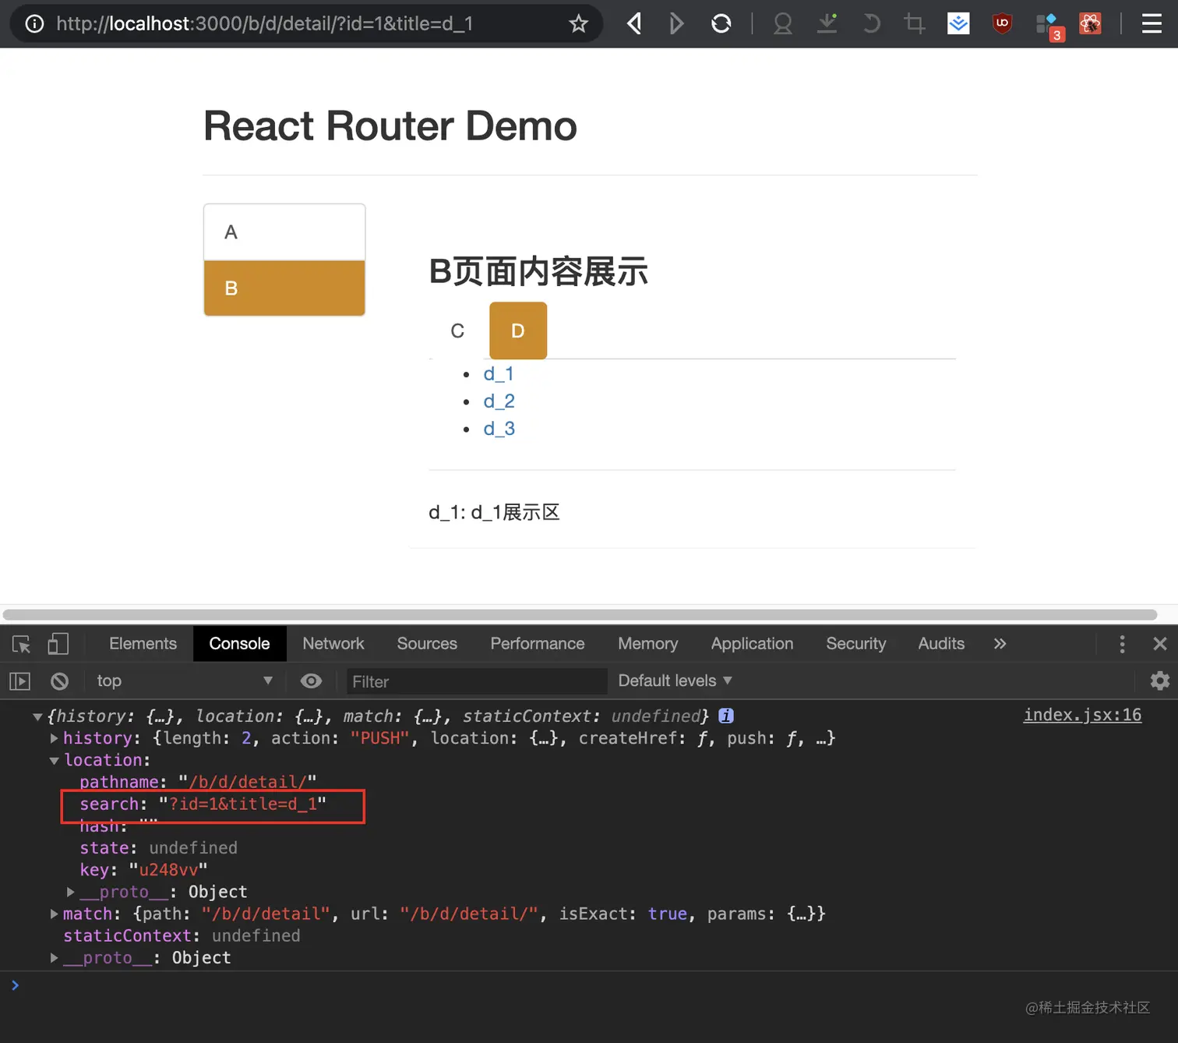
Task: Show the console sidebar panel icon
Action: [x=19, y=681]
